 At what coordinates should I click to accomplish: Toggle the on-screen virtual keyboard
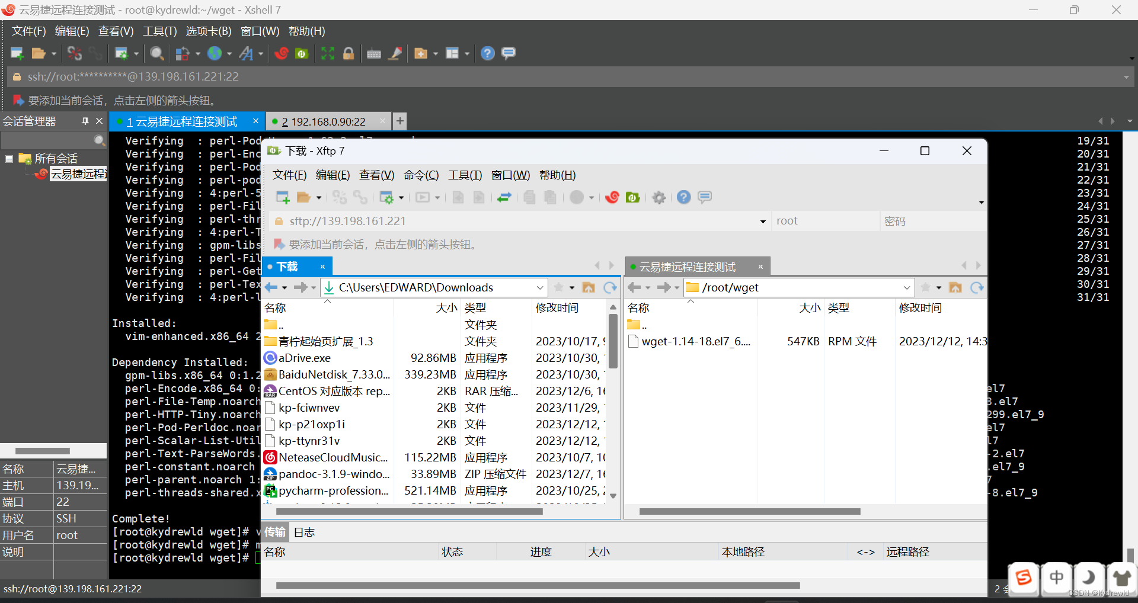(x=374, y=53)
